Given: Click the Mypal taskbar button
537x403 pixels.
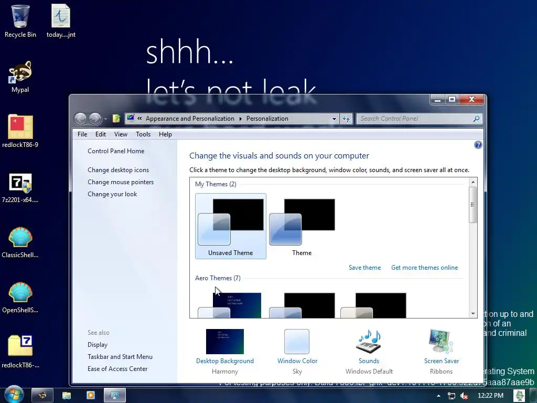Looking at the screenshot, I should click(x=42, y=395).
